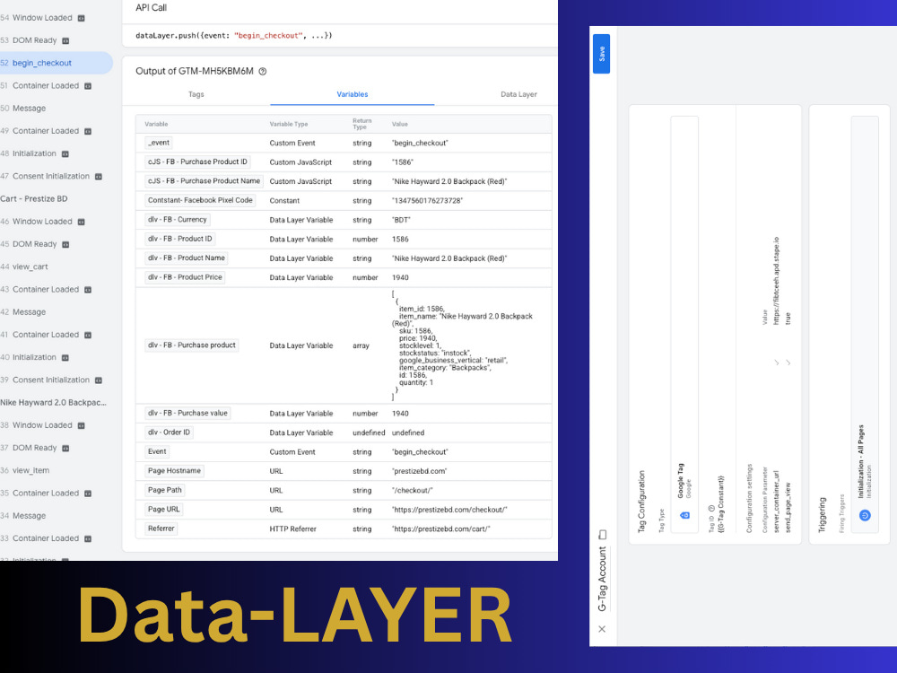The height and width of the screenshot is (673, 897).
Task: Click the server_container_url stape.io value
Action: pos(776,280)
